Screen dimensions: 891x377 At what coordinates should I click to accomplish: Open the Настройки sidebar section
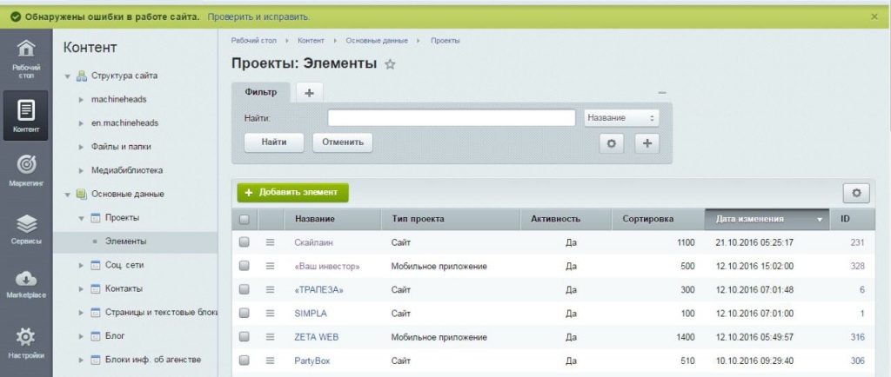(25, 341)
